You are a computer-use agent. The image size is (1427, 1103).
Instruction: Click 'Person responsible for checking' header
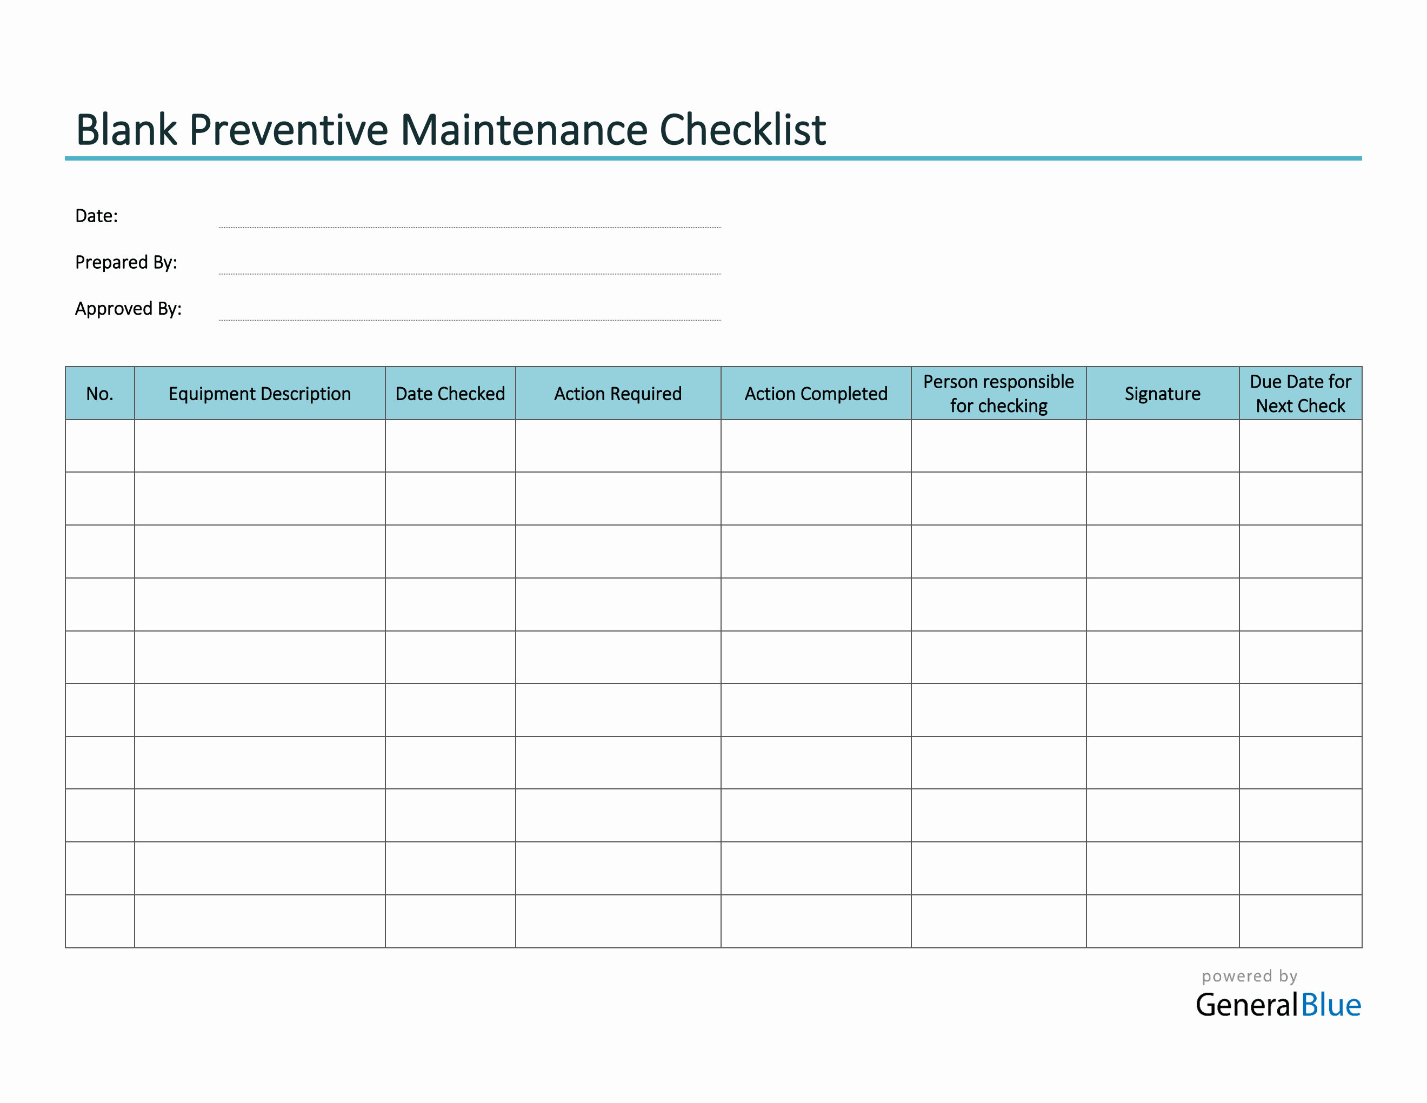click(x=998, y=394)
